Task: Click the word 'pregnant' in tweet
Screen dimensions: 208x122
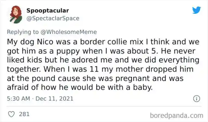Action: click(x=133, y=79)
